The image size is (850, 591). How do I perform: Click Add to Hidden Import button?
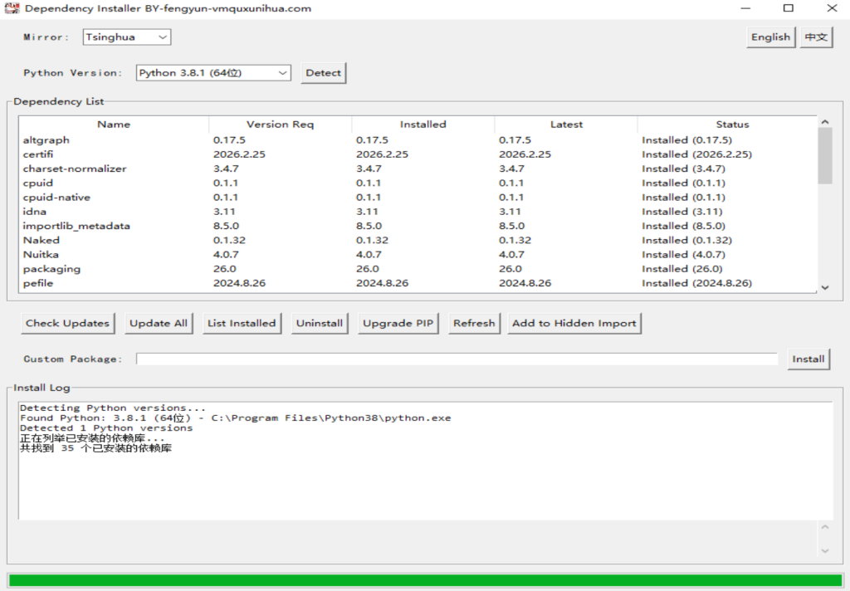coord(574,324)
